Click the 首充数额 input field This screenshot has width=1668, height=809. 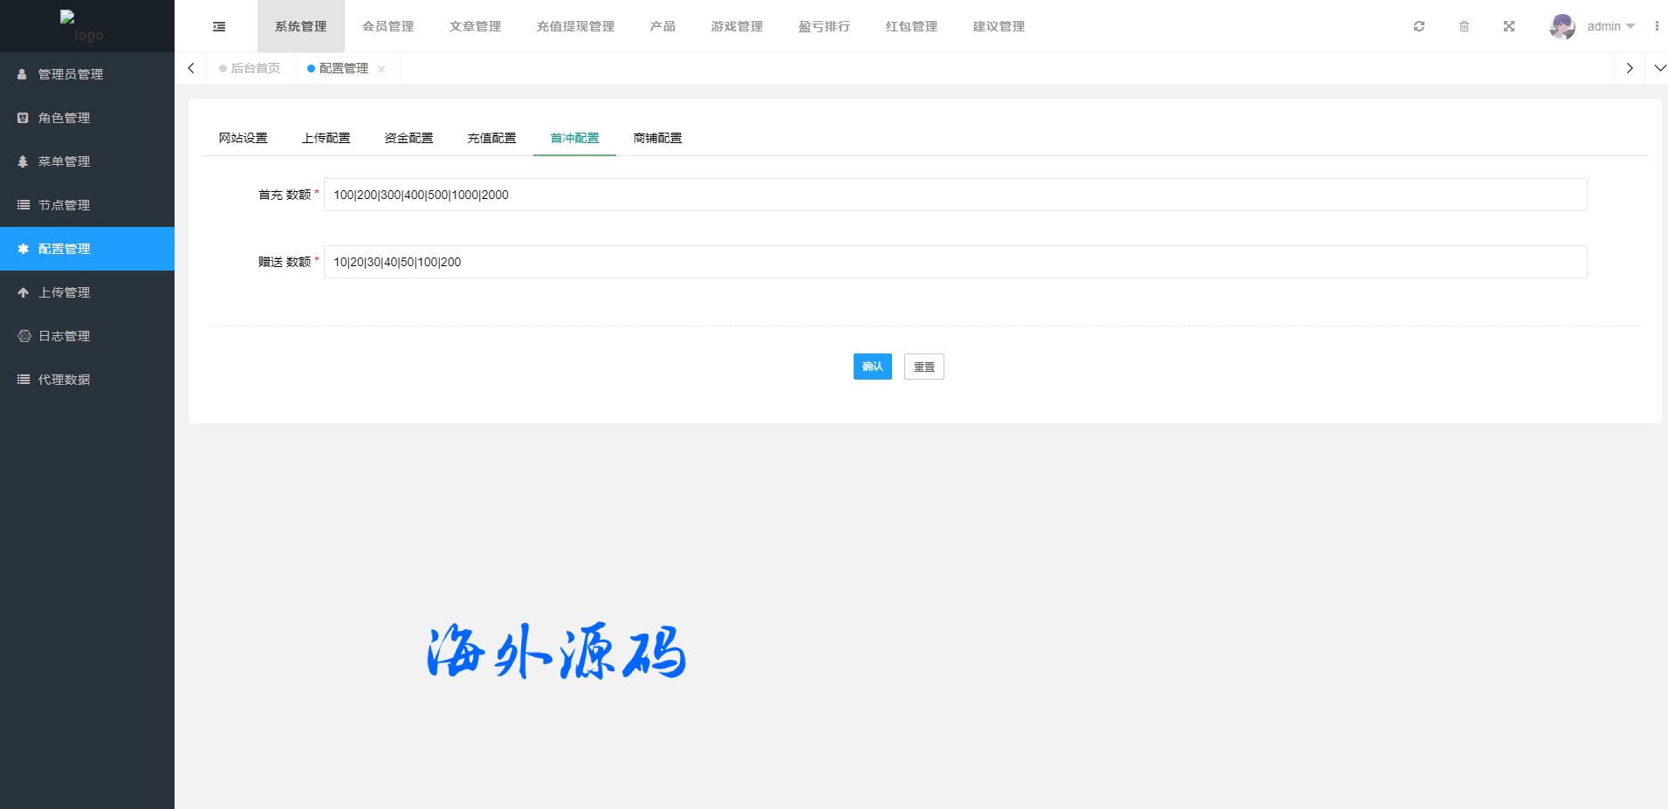[x=955, y=195]
